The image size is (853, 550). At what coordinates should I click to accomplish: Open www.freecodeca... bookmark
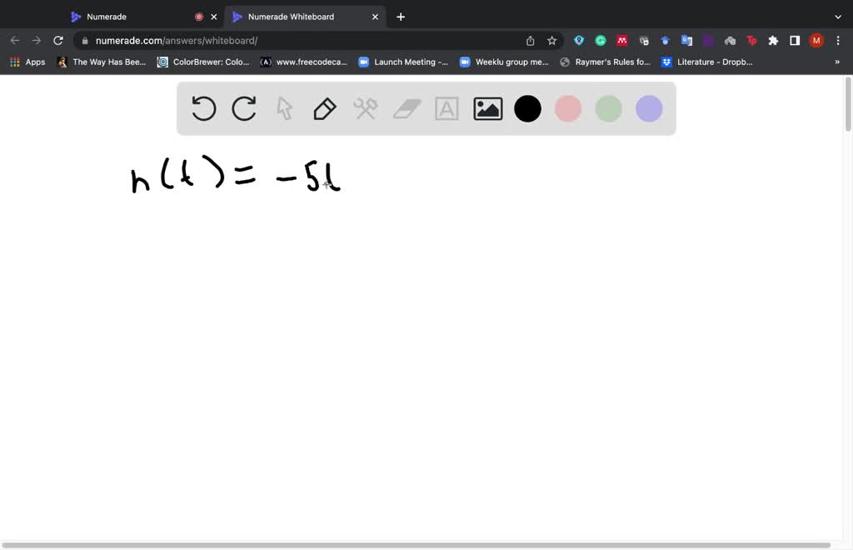303,62
